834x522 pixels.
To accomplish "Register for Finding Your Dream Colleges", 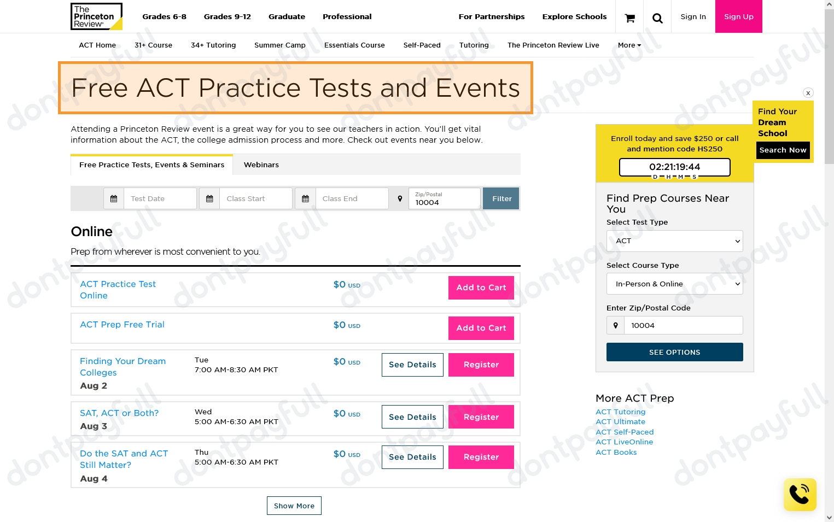I will coord(481,365).
